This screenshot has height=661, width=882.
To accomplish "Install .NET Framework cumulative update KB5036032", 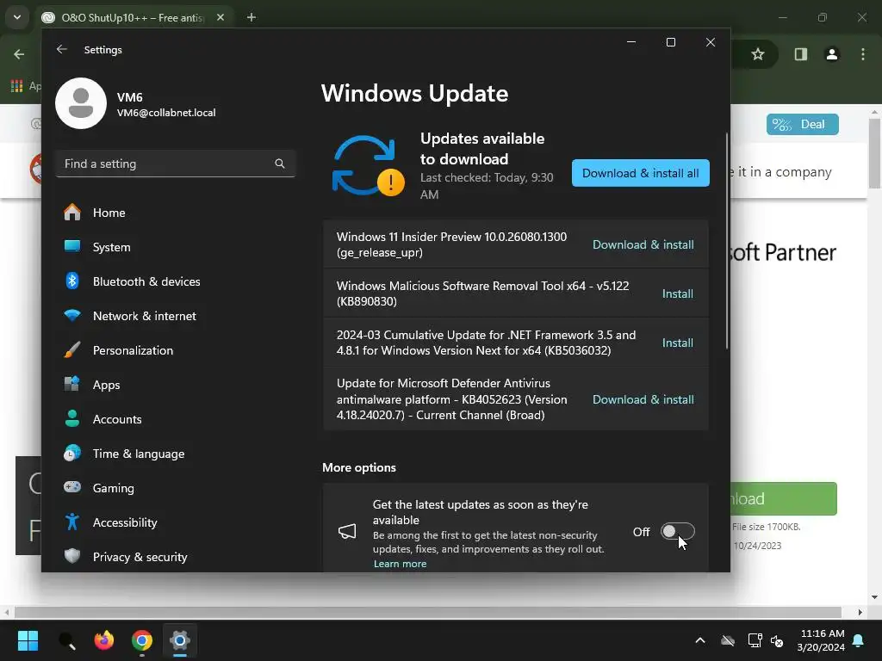I will pyautogui.click(x=677, y=343).
